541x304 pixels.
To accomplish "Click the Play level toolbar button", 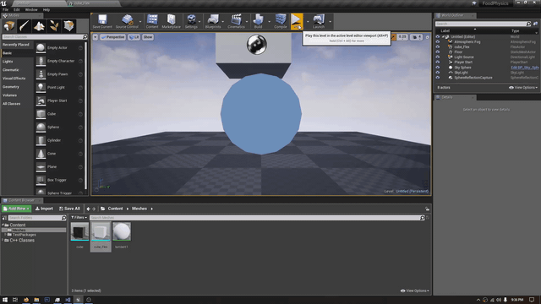I will tap(297, 21).
